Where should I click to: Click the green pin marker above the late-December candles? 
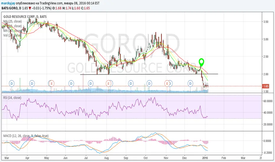point(201,62)
